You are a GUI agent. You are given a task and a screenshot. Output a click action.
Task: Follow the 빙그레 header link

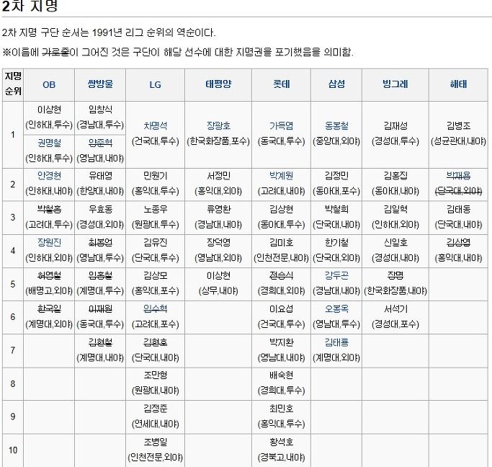click(395, 84)
